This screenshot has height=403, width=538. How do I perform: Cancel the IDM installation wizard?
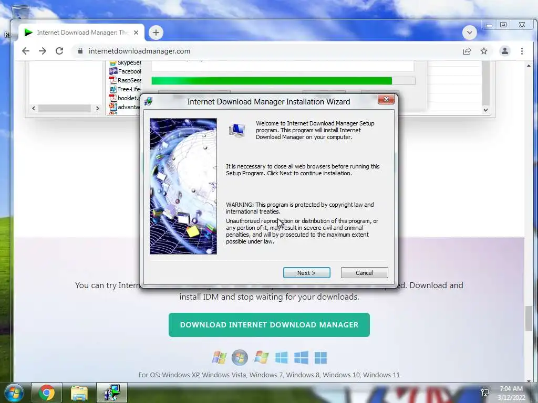(x=364, y=273)
